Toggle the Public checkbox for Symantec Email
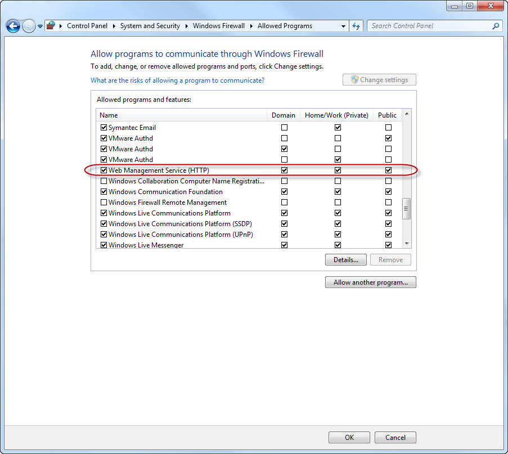508x454 pixels. (388, 128)
